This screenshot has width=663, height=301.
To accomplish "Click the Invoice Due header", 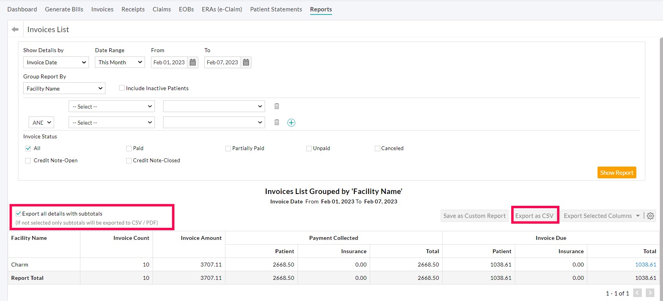I will 551,238.
